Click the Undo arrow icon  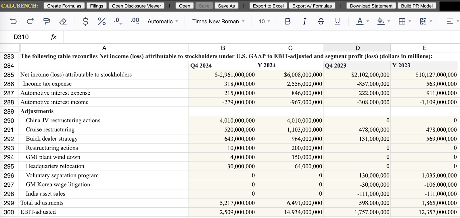tap(13, 21)
